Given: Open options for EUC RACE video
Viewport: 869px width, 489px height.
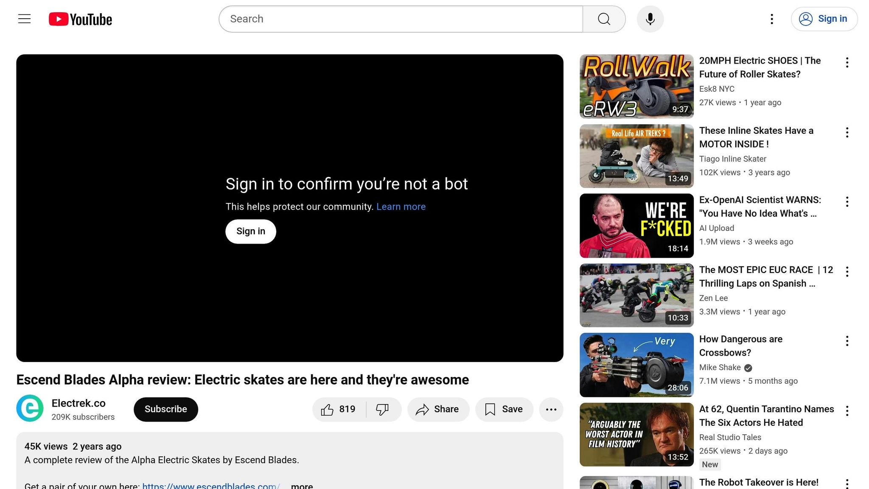Looking at the screenshot, I should point(847,272).
